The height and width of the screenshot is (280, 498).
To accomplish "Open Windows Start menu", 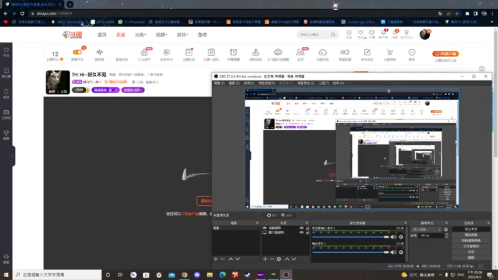I will 6,274.
